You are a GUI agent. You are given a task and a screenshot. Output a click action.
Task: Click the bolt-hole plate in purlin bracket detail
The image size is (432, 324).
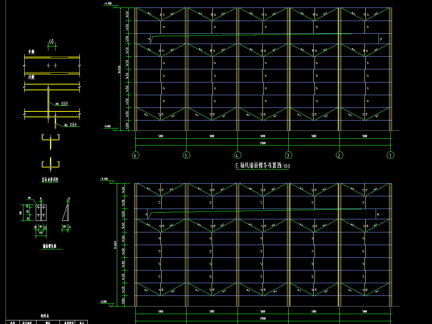[x=41, y=212]
